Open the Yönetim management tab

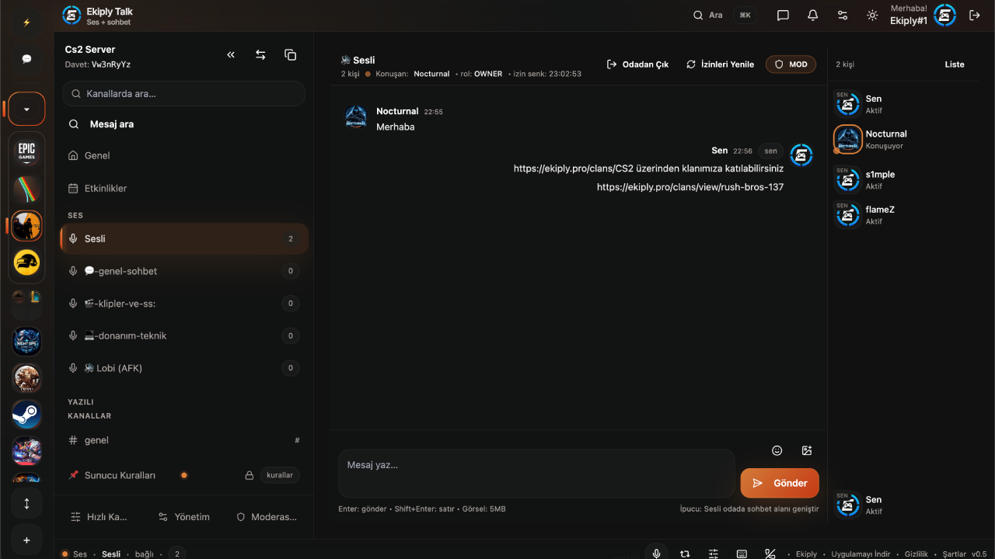click(x=184, y=517)
